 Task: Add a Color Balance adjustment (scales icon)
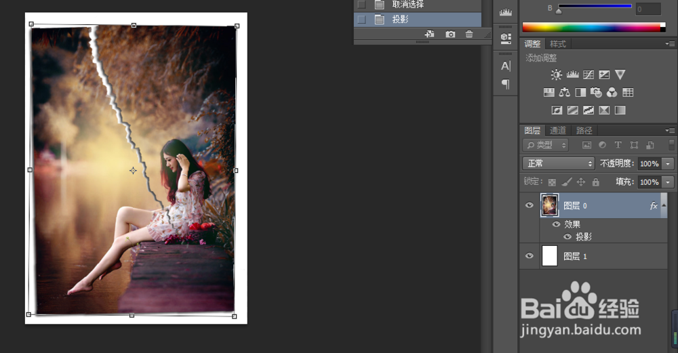pyautogui.click(x=564, y=92)
